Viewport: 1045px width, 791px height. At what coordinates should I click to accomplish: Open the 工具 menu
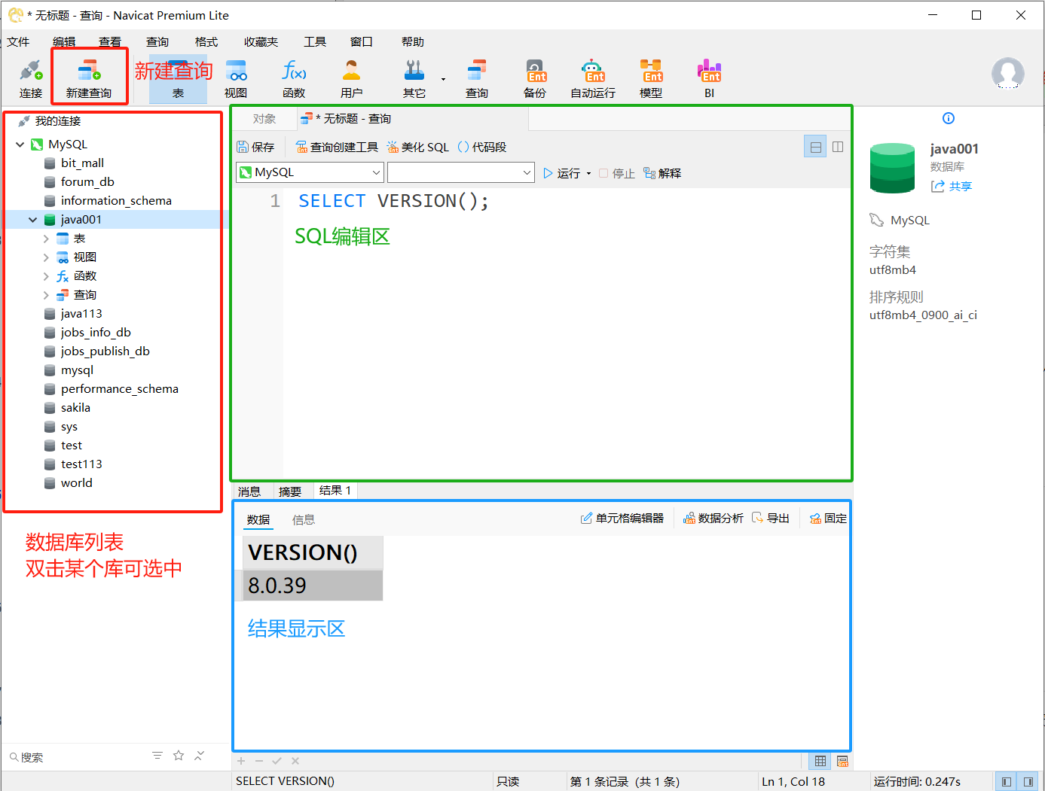point(315,41)
